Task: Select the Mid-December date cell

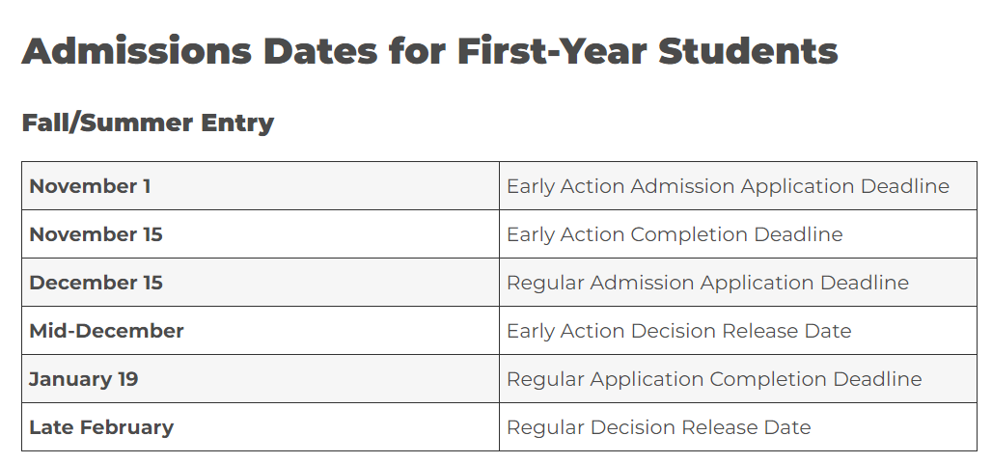Action: pyautogui.click(x=106, y=331)
